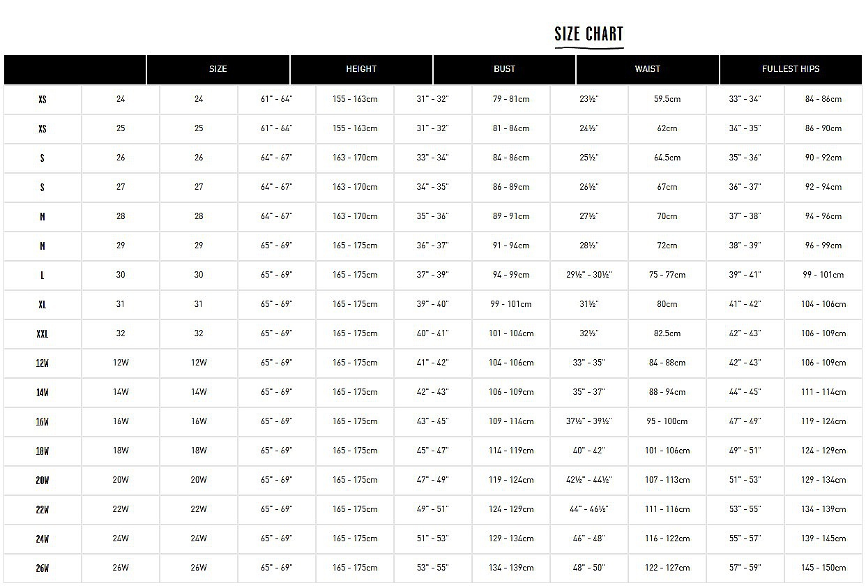Select the 29½" - 30½" waist cell
The image size is (866, 588).
589,275
